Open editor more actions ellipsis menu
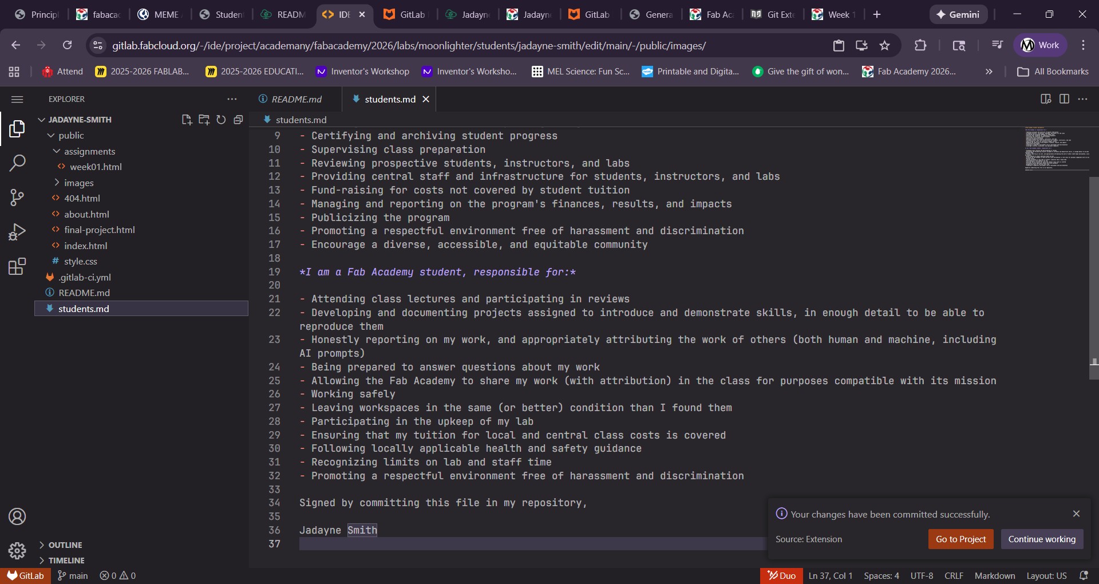 coord(1082,99)
